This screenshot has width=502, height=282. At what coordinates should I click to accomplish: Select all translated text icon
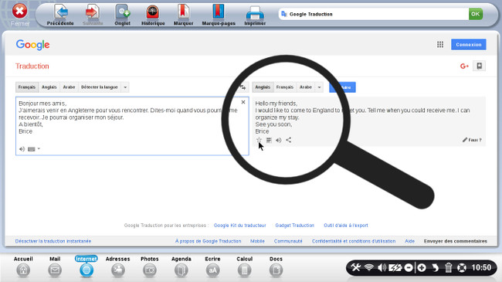pyautogui.click(x=269, y=140)
